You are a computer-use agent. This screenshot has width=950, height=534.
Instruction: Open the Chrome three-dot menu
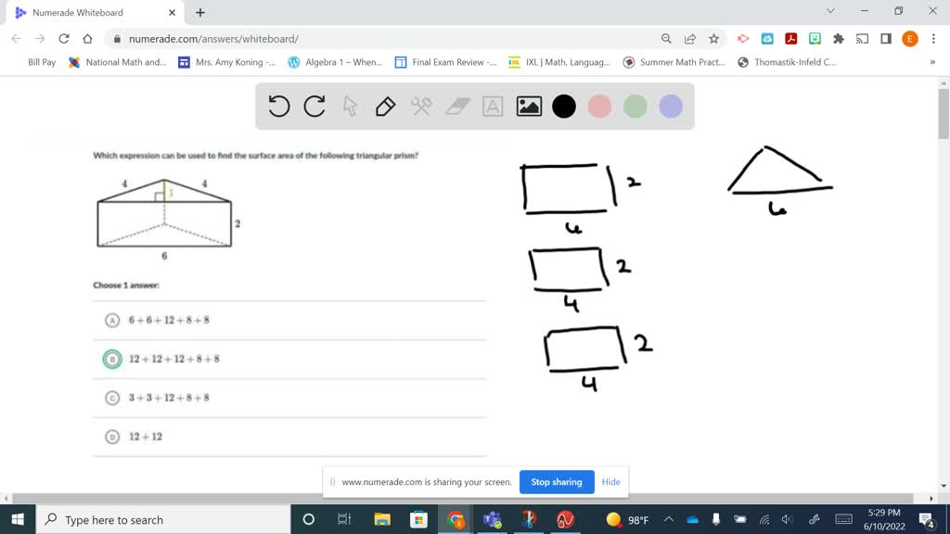(931, 38)
